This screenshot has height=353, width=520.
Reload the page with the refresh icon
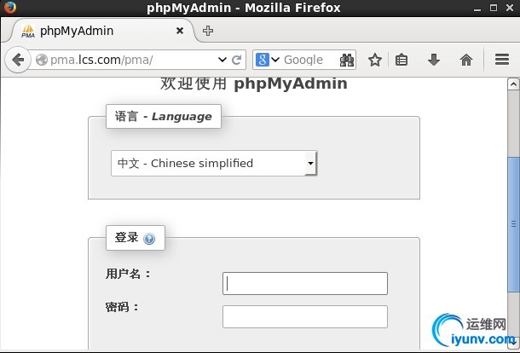tap(237, 60)
